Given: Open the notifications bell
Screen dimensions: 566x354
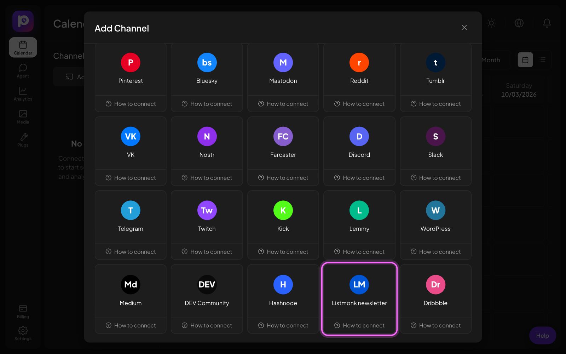Looking at the screenshot, I should click(x=547, y=23).
